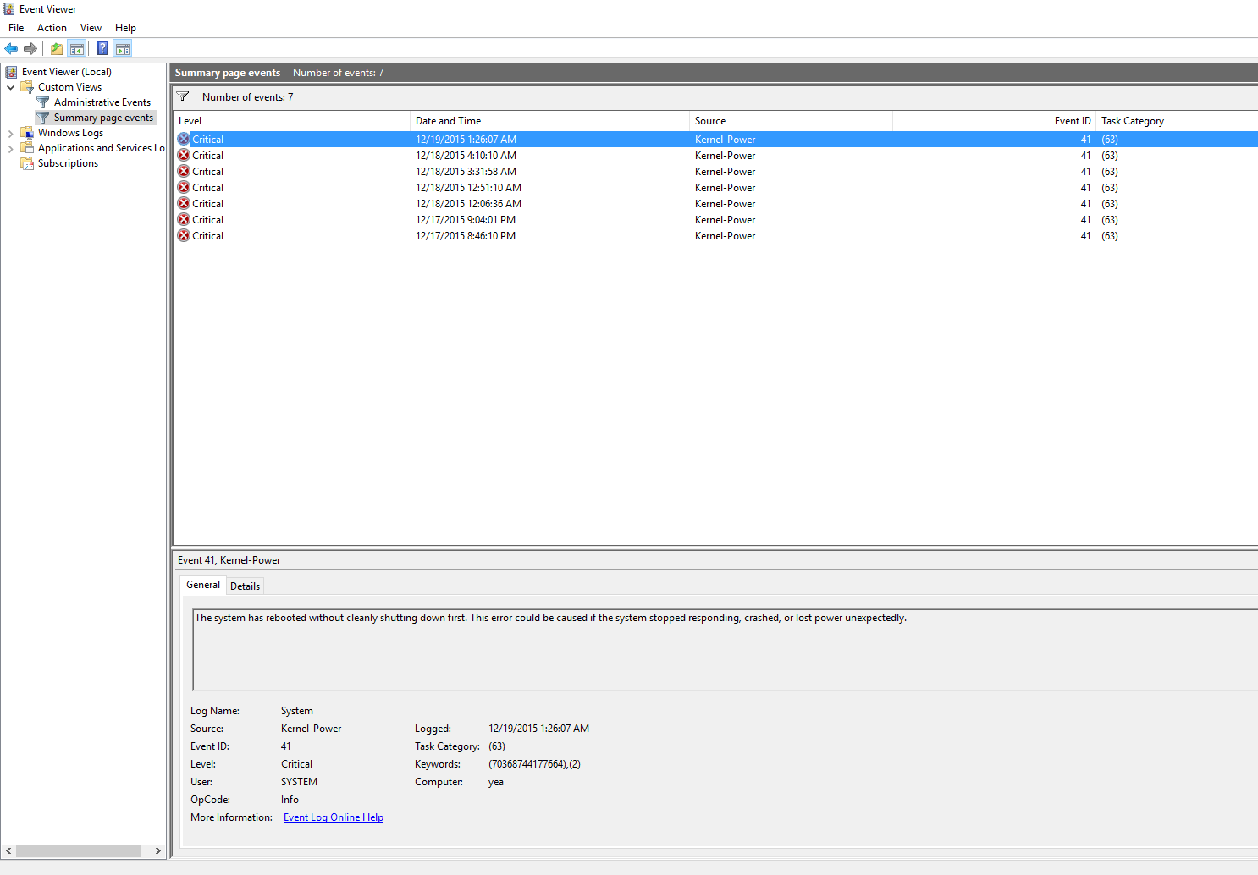Image resolution: width=1258 pixels, height=875 pixels.
Task: Open the Help menu
Action: pyautogui.click(x=125, y=28)
